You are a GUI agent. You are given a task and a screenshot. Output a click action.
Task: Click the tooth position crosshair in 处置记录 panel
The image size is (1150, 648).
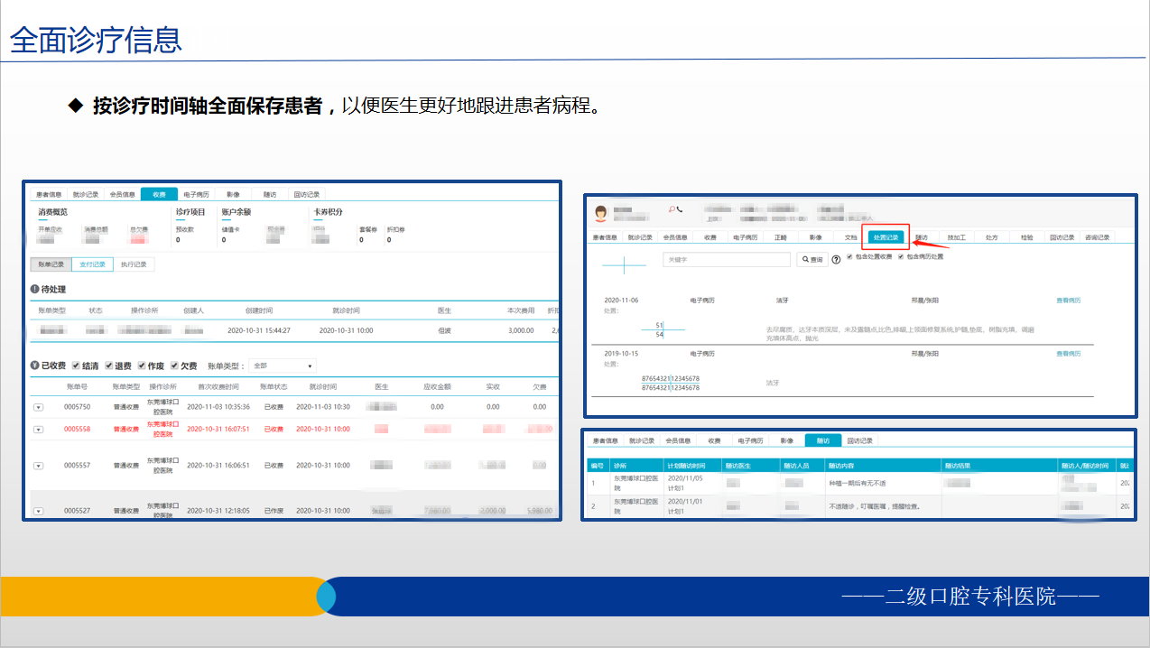[624, 264]
